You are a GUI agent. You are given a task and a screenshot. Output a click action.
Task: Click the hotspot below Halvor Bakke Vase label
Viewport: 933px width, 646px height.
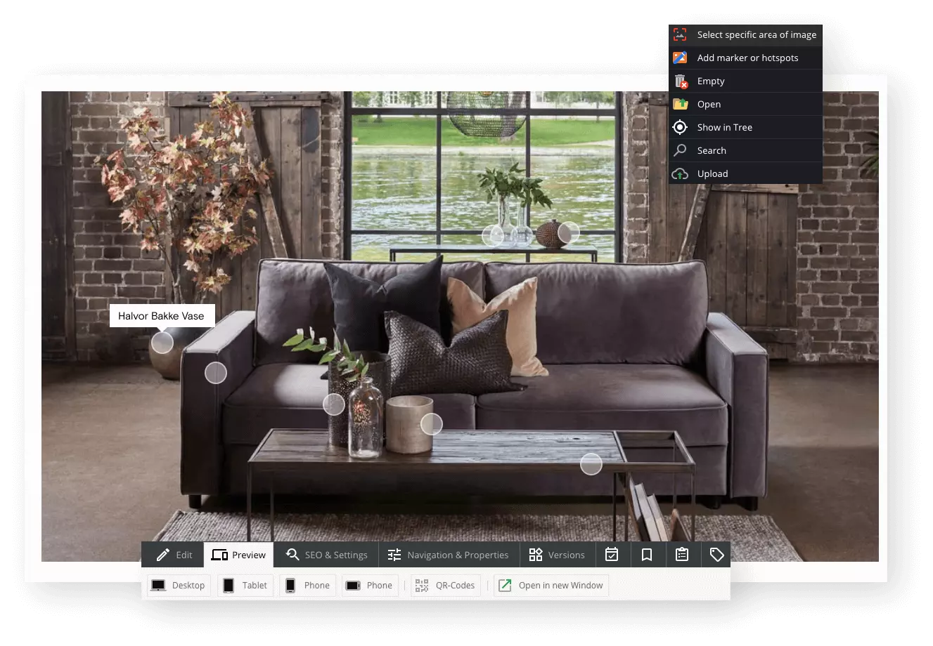pyautogui.click(x=162, y=343)
